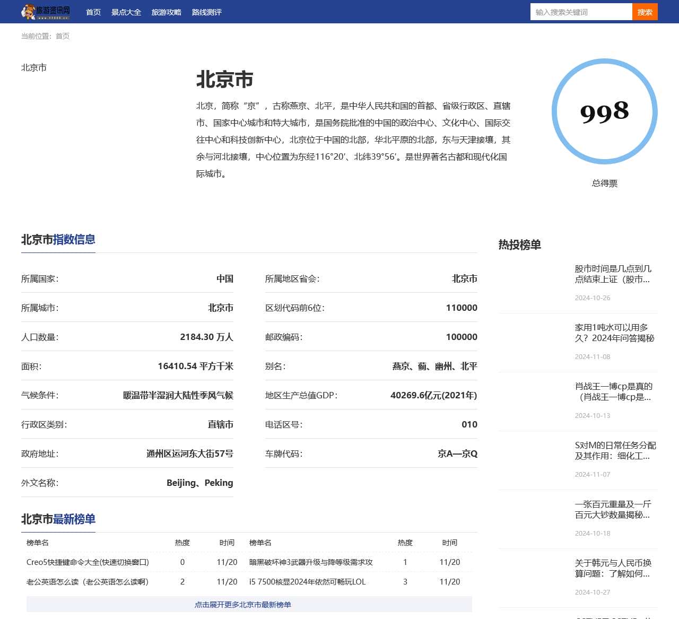Open the 首页 navigation menu item
The image size is (679, 619).
93,12
